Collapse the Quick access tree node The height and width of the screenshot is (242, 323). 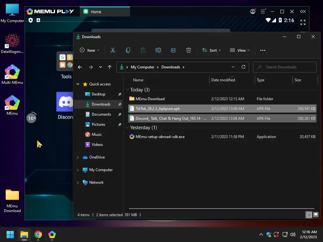coord(78,84)
